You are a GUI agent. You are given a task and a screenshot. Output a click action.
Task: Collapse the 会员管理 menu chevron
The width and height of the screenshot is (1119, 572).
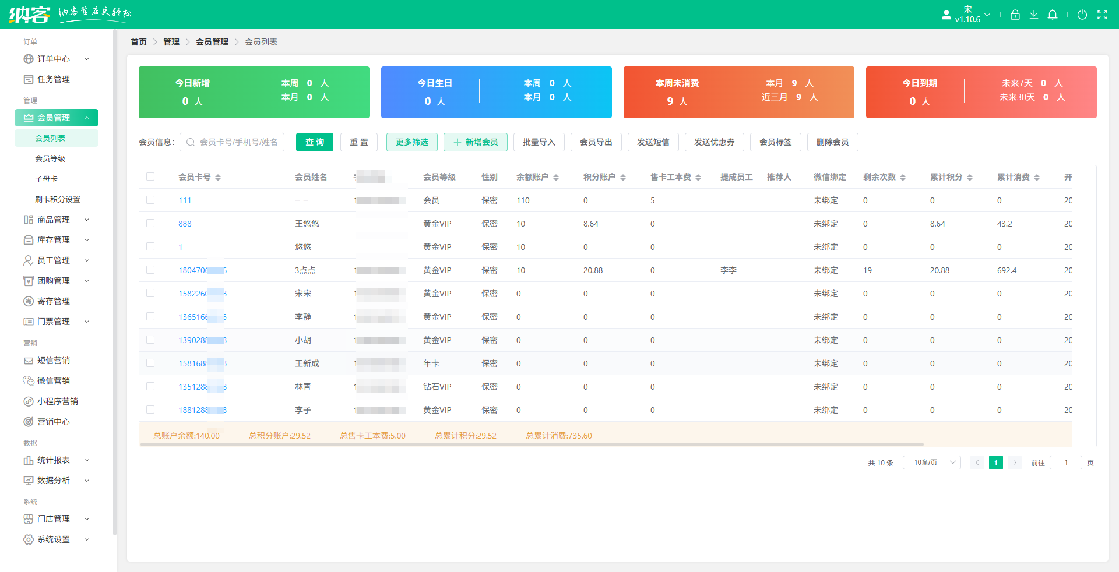(87, 118)
